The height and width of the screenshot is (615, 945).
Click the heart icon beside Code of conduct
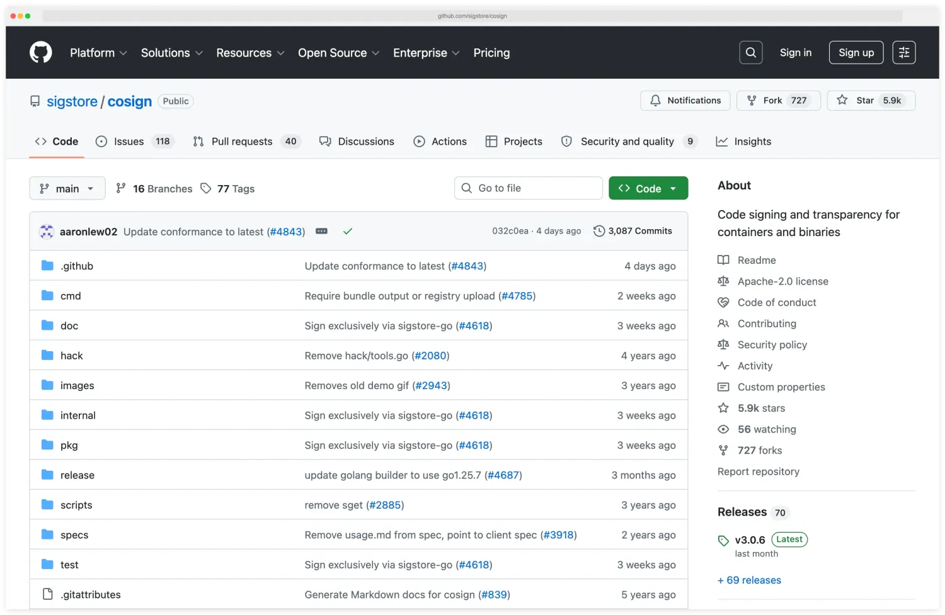[x=723, y=302]
